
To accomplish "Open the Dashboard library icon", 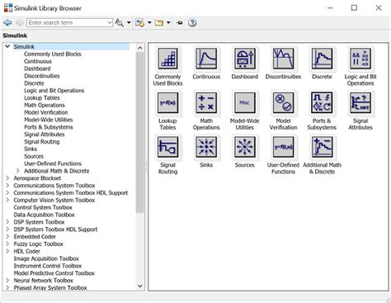I will click(x=245, y=59).
